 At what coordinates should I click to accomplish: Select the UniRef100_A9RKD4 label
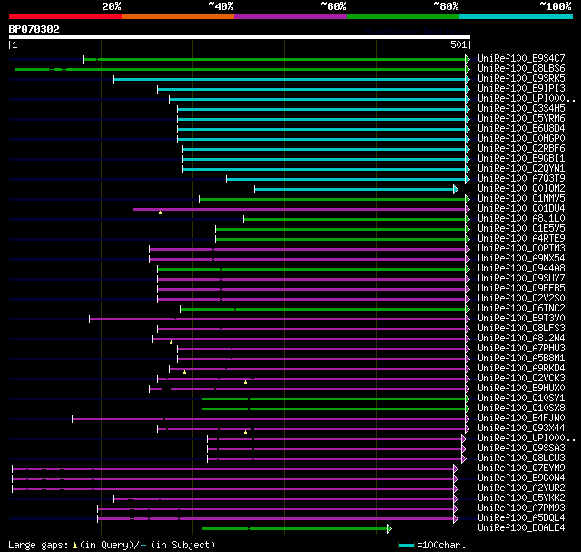[521, 369]
